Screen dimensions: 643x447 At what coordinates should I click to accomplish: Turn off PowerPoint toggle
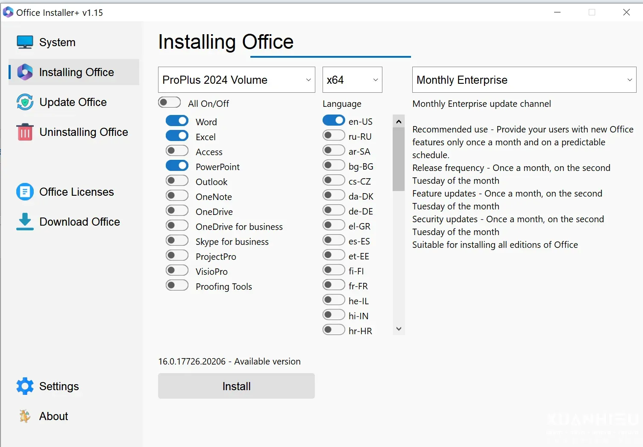click(x=177, y=166)
